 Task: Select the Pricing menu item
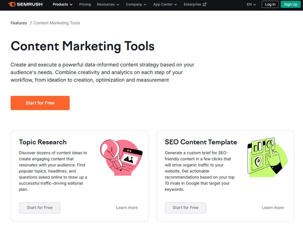(85, 4)
